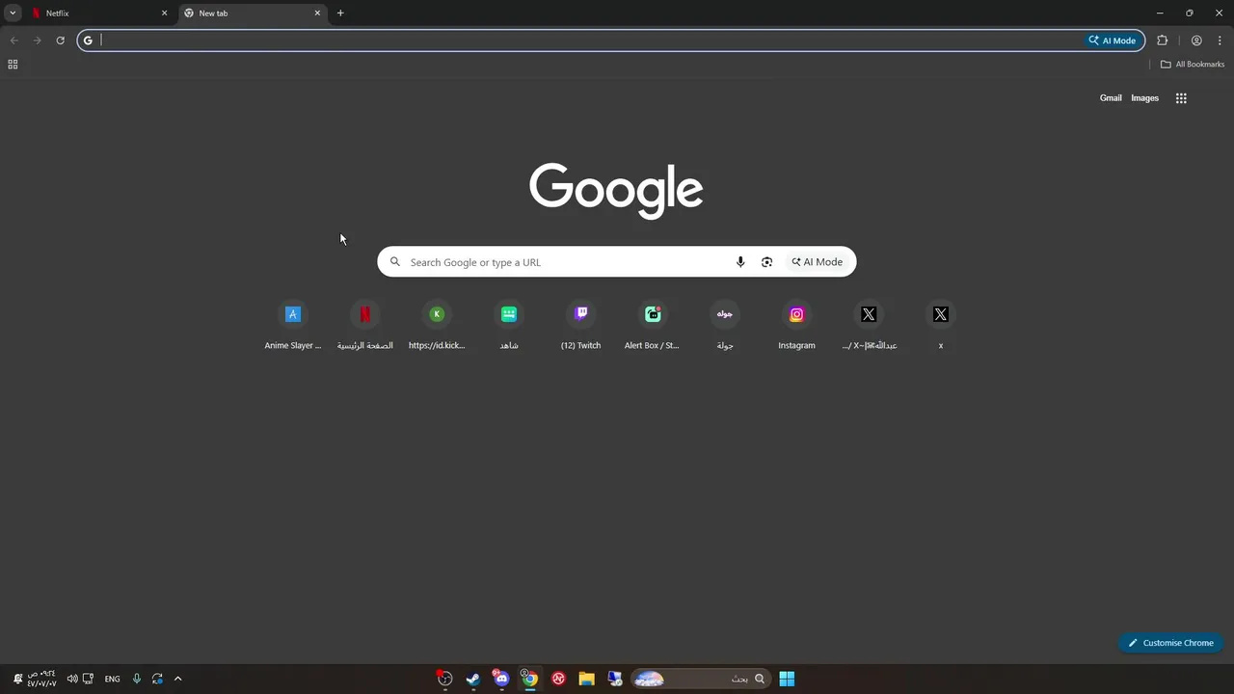Close the New tab tab
The width and height of the screenshot is (1234, 694).
[x=317, y=13]
